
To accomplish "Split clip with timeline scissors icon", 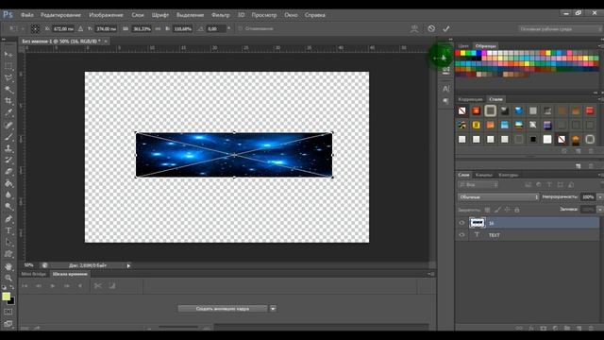I will click(98, 285).
